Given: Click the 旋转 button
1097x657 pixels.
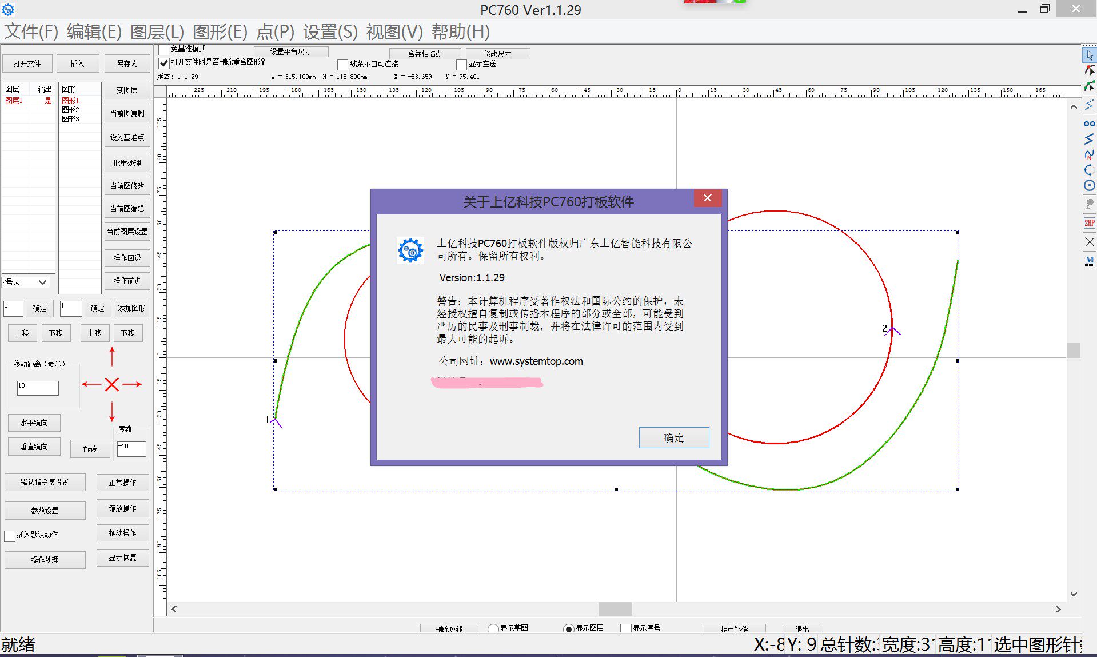Looking at the screenshot, I should [x=90, y=449].
